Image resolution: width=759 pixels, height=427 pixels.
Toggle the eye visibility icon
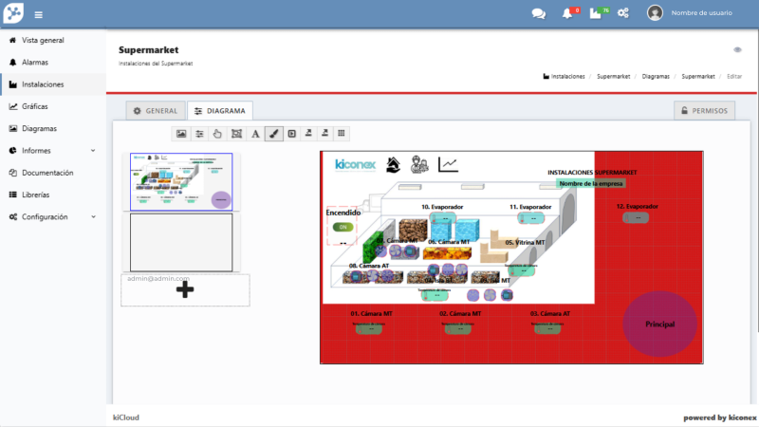(x=737, y=49)
